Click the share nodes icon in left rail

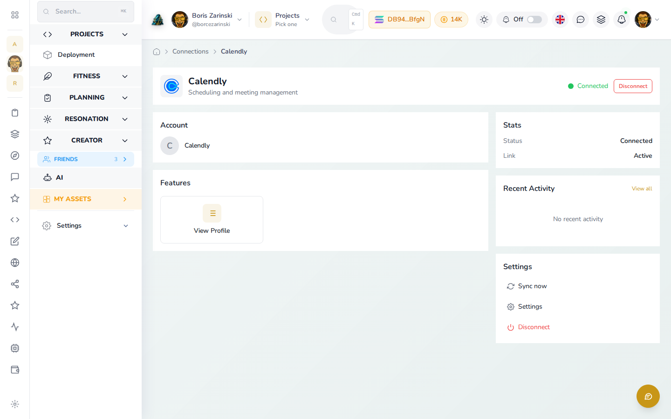15,284
